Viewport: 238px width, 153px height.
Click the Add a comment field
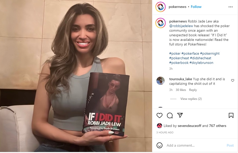(x=195, y=145)
